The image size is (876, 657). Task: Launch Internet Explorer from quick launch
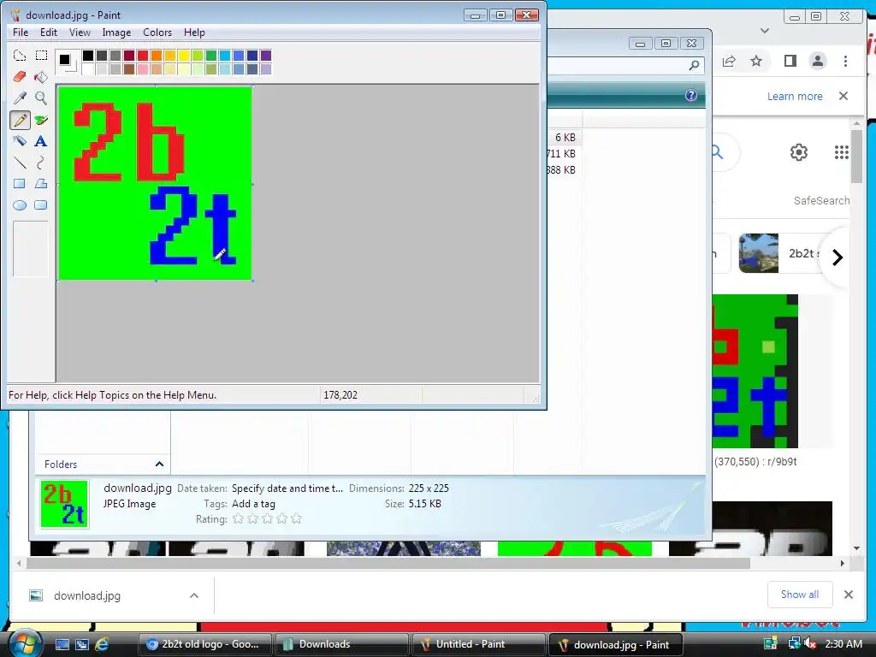tap(102, 644)
